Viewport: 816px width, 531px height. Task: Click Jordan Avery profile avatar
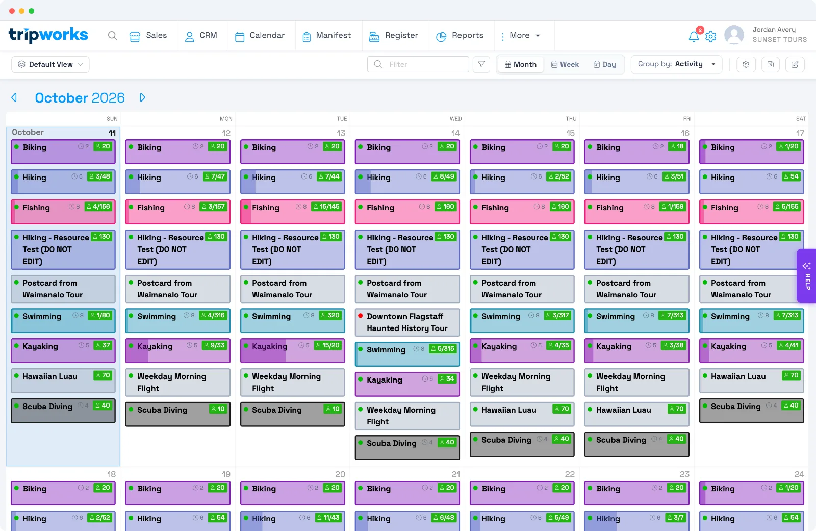(734, 35)
